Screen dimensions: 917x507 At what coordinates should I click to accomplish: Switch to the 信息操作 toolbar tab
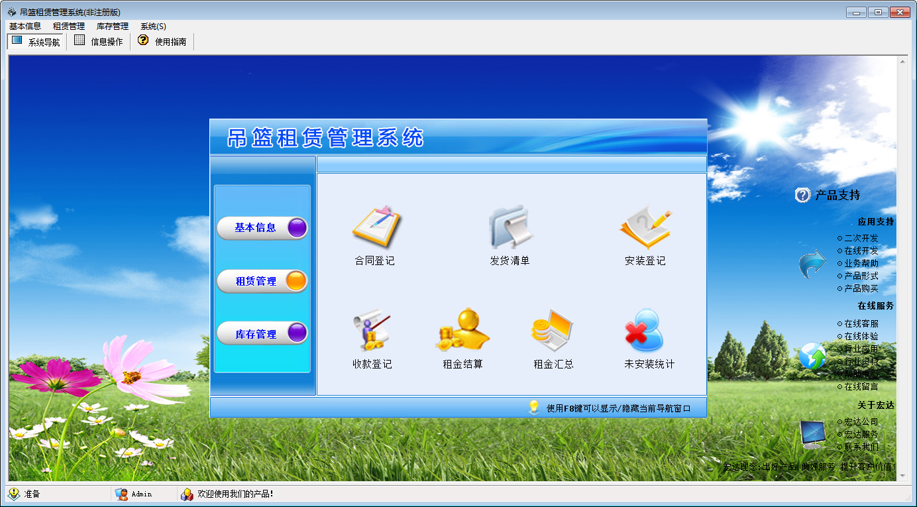(x=99, y=42)
